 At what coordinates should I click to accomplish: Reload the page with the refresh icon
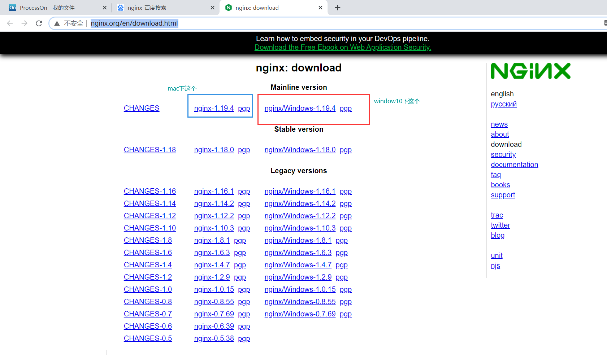39,23
